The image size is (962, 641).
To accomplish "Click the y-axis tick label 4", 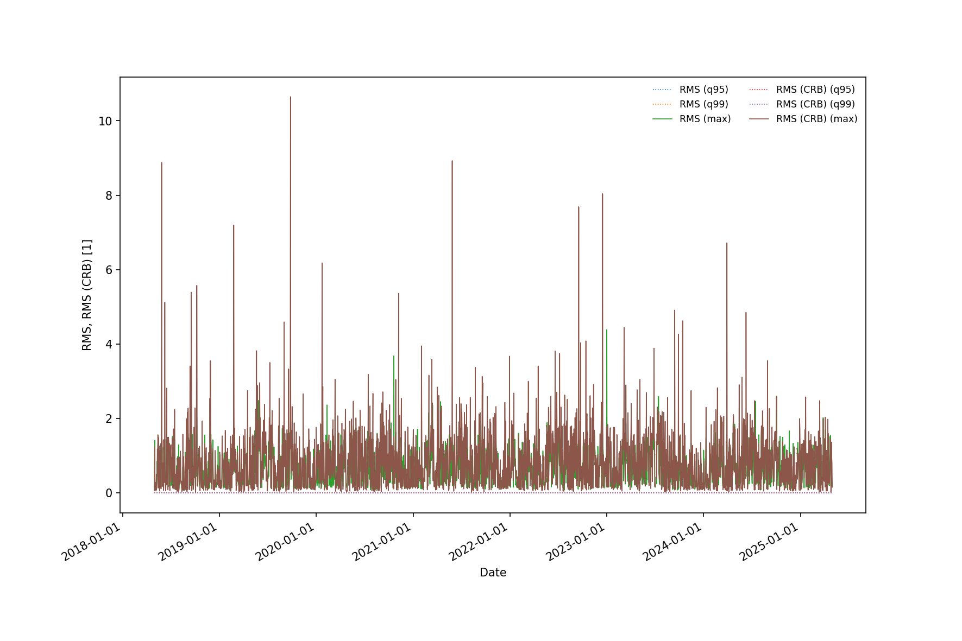I will [x=109, y=345].
